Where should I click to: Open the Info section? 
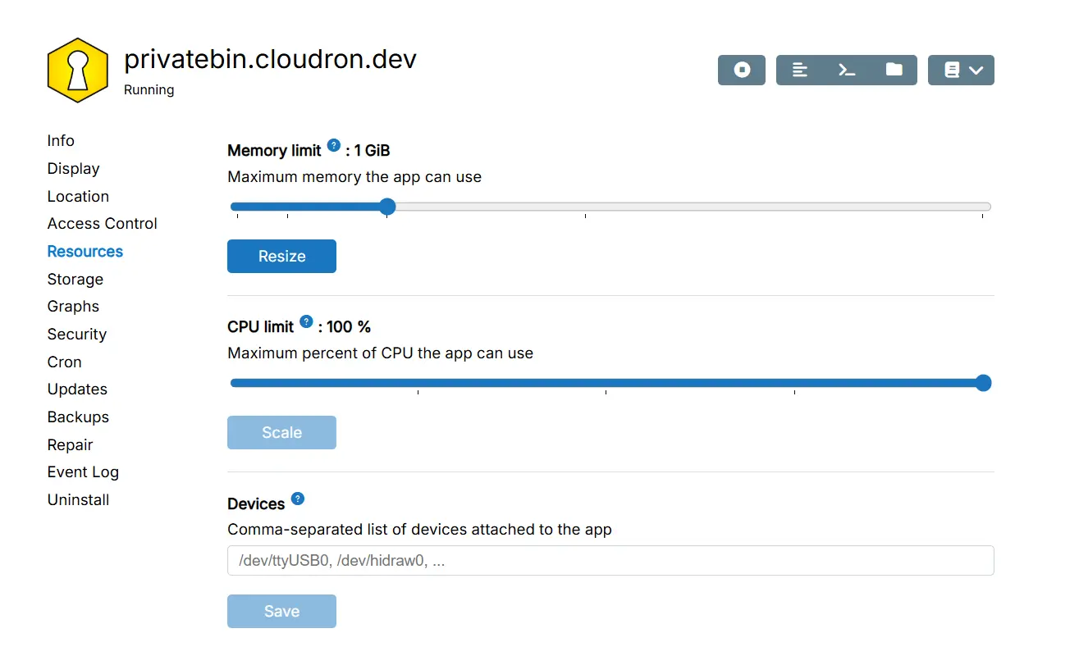pyautogui.click(x=61, y=141)
